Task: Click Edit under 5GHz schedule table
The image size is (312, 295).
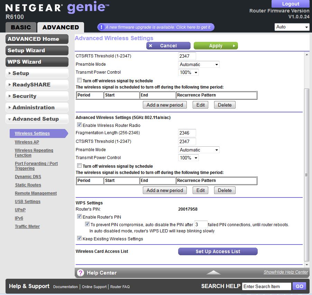Action: [200, 190]
